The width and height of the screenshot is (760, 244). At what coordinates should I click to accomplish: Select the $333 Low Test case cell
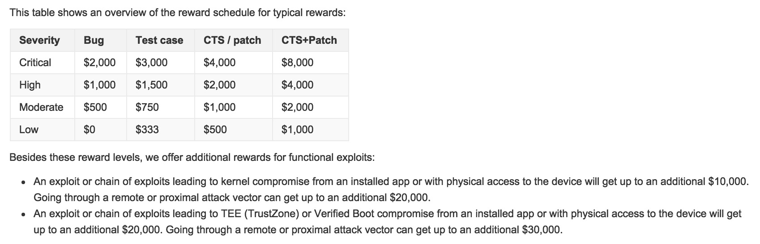click(x=147, y=130)
